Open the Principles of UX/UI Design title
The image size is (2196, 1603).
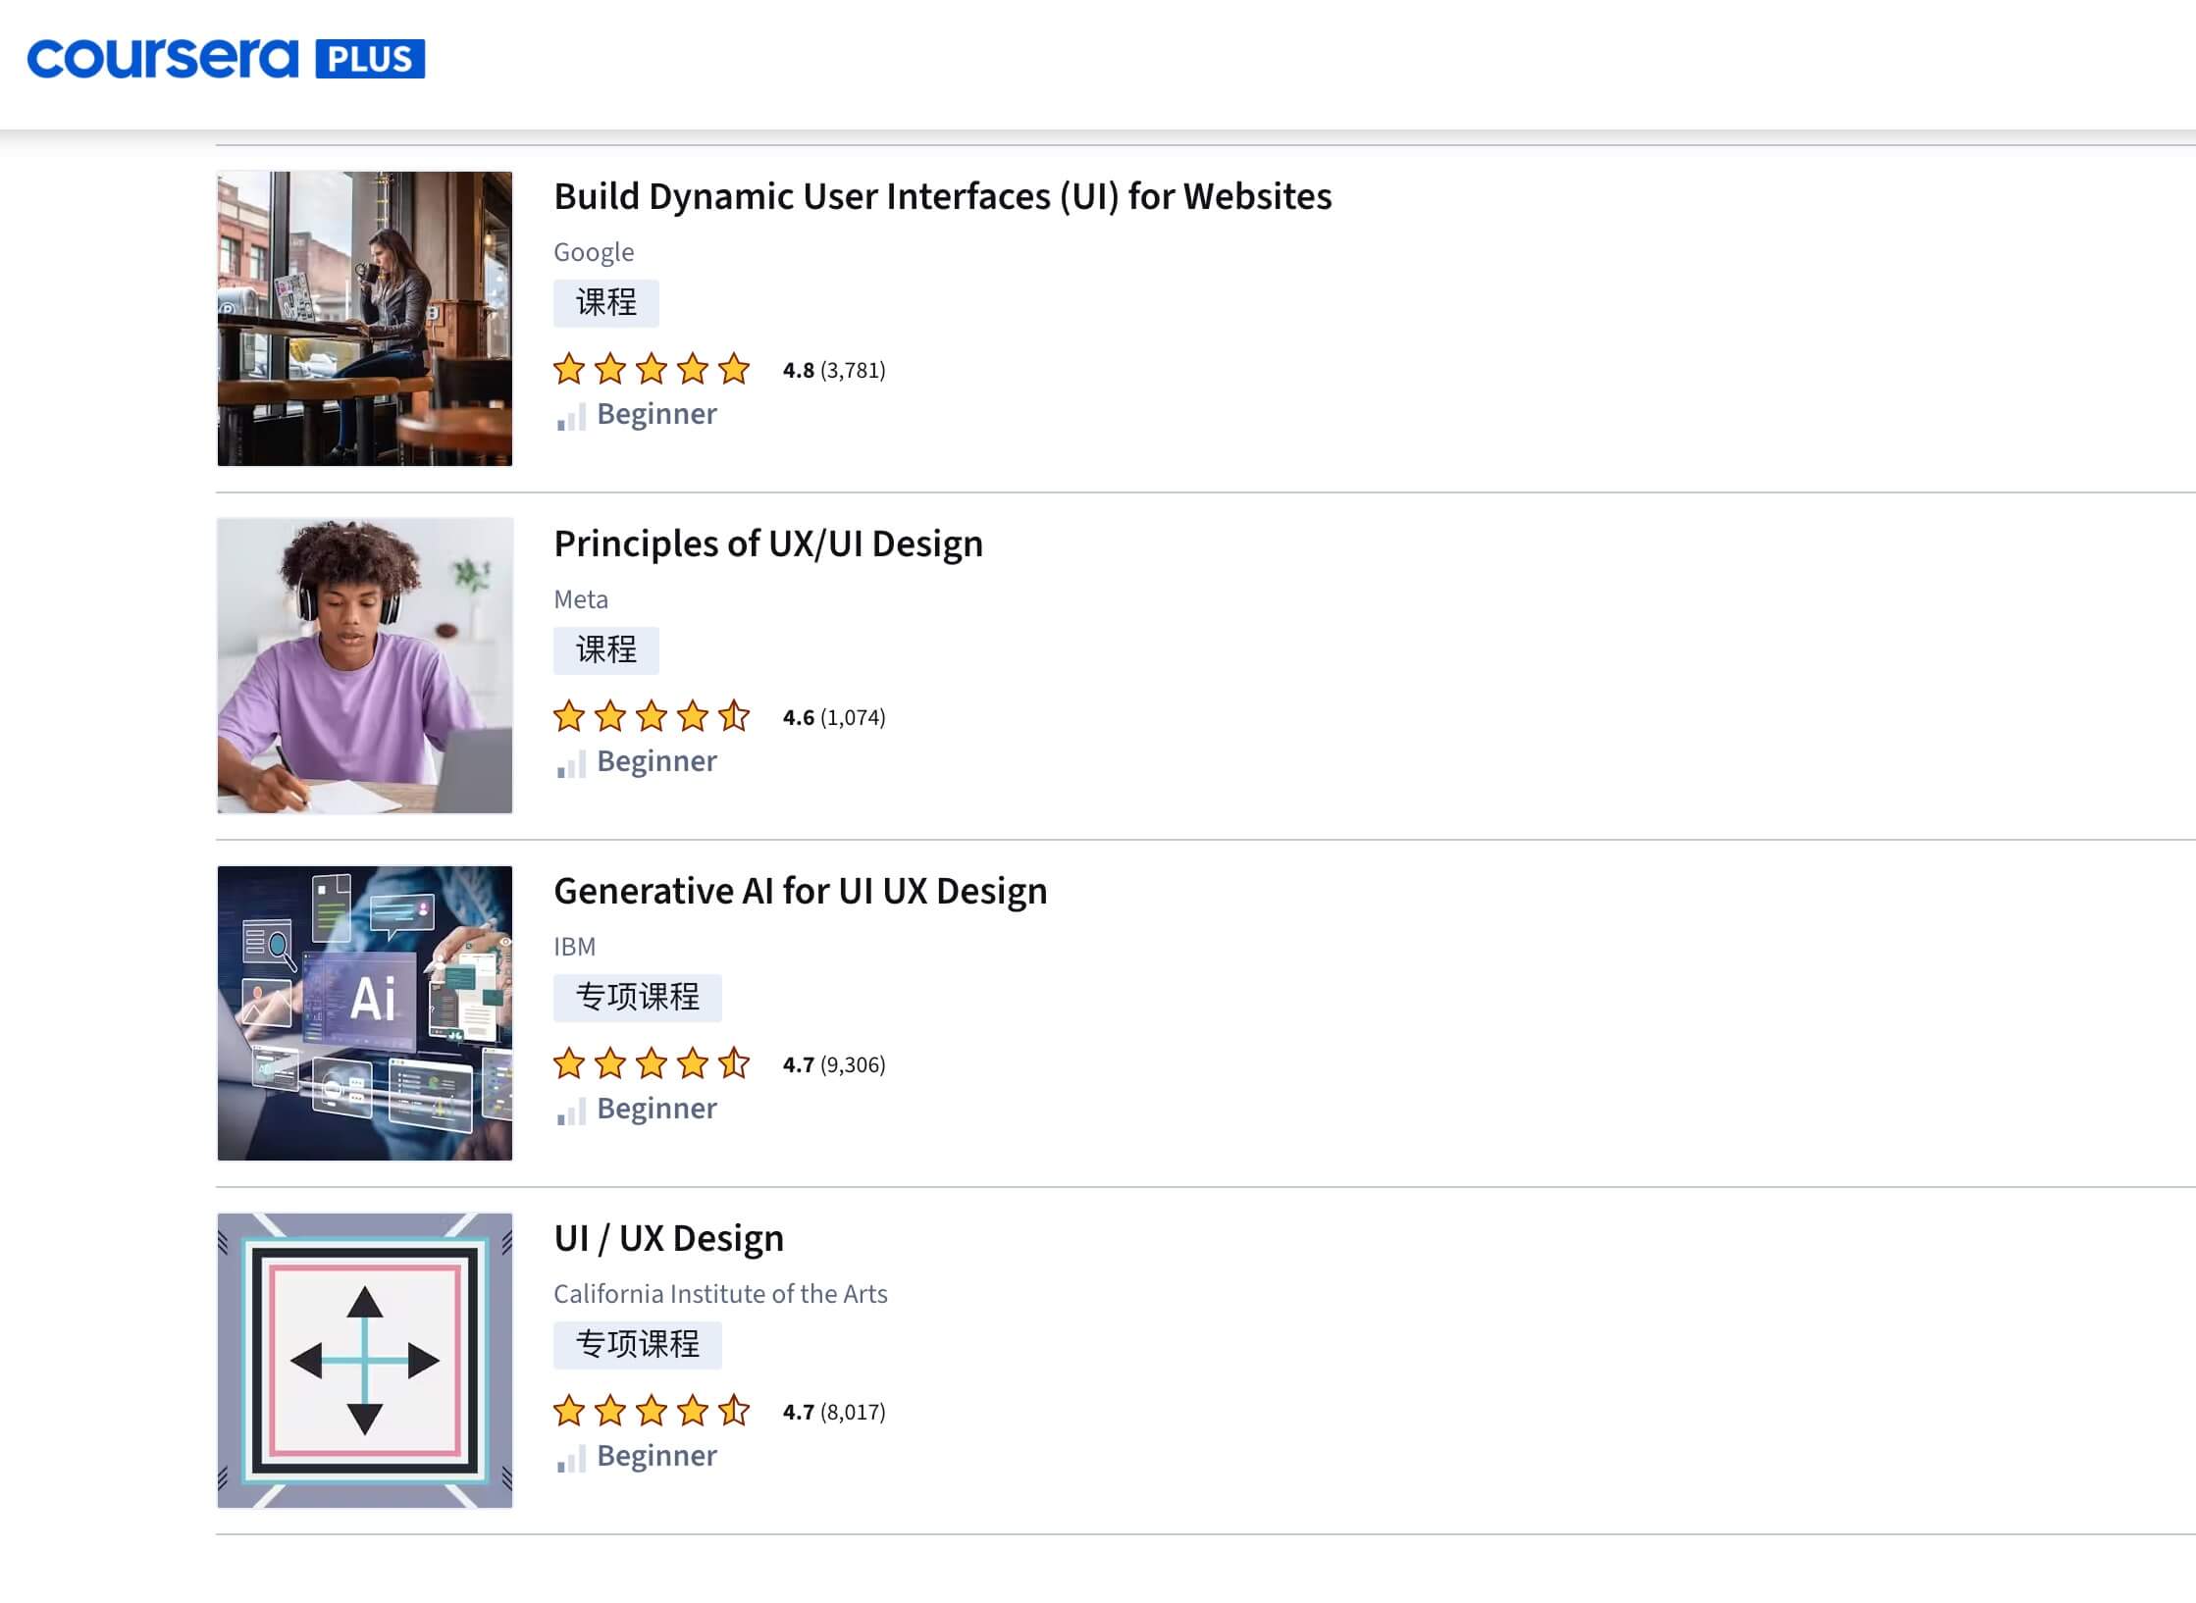coord(767,543)
